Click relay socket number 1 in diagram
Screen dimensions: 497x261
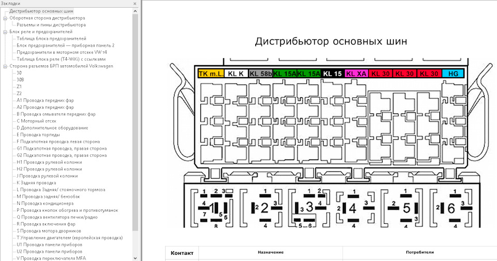211,208
